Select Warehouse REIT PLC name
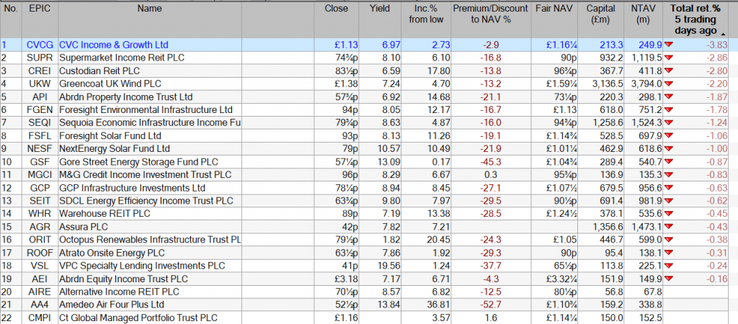Screen dimensions: 738x324 pyautogui.click(x=105, y=214)
